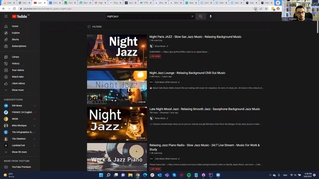
Task: Click the browser forward arrow
Action: pyautogui.click(x=9, y=9)
